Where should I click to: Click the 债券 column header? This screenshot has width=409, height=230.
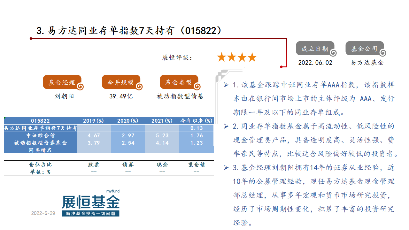(128, 165)
